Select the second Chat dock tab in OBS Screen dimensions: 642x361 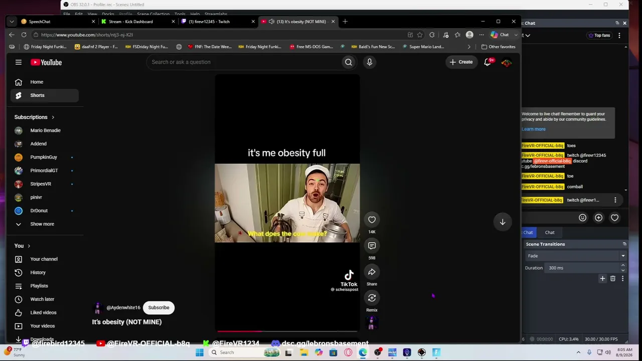pyautogui.click(x=550, y=233)
